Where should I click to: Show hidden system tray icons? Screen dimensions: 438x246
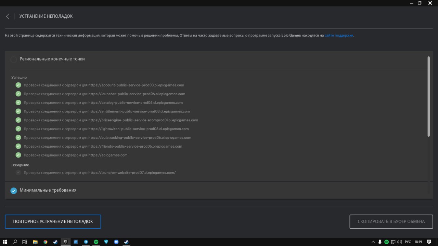tap(373, 242)
